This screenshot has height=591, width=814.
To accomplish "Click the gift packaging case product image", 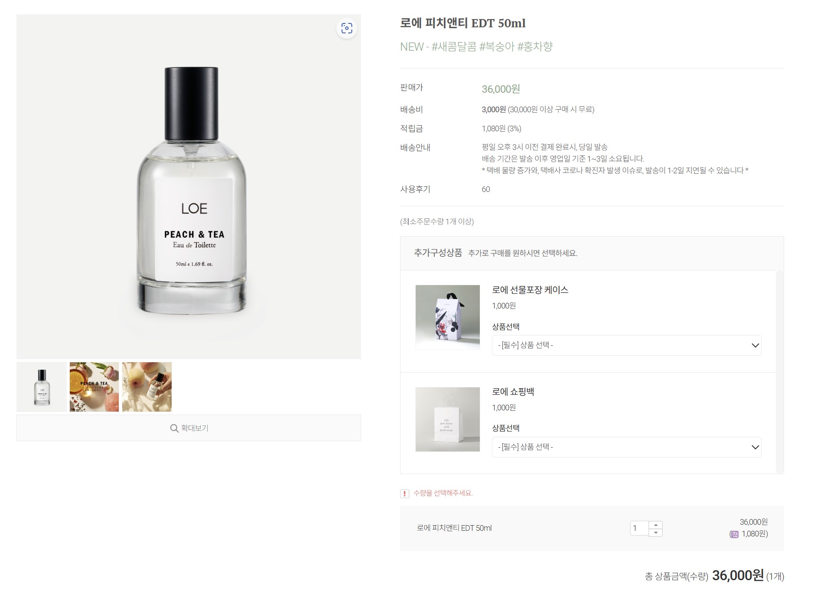I will (x=447, y=317).
